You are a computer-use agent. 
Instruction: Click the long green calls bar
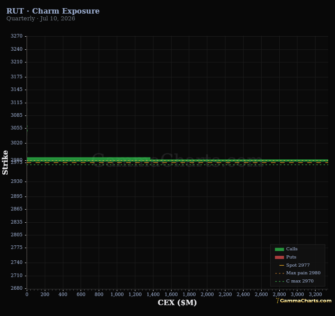click(177, 160)
